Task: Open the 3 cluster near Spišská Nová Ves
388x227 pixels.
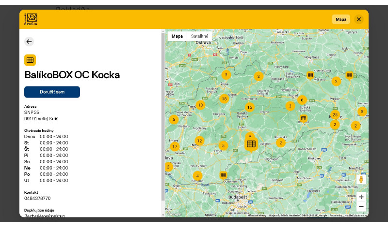Action: point(290,106)
